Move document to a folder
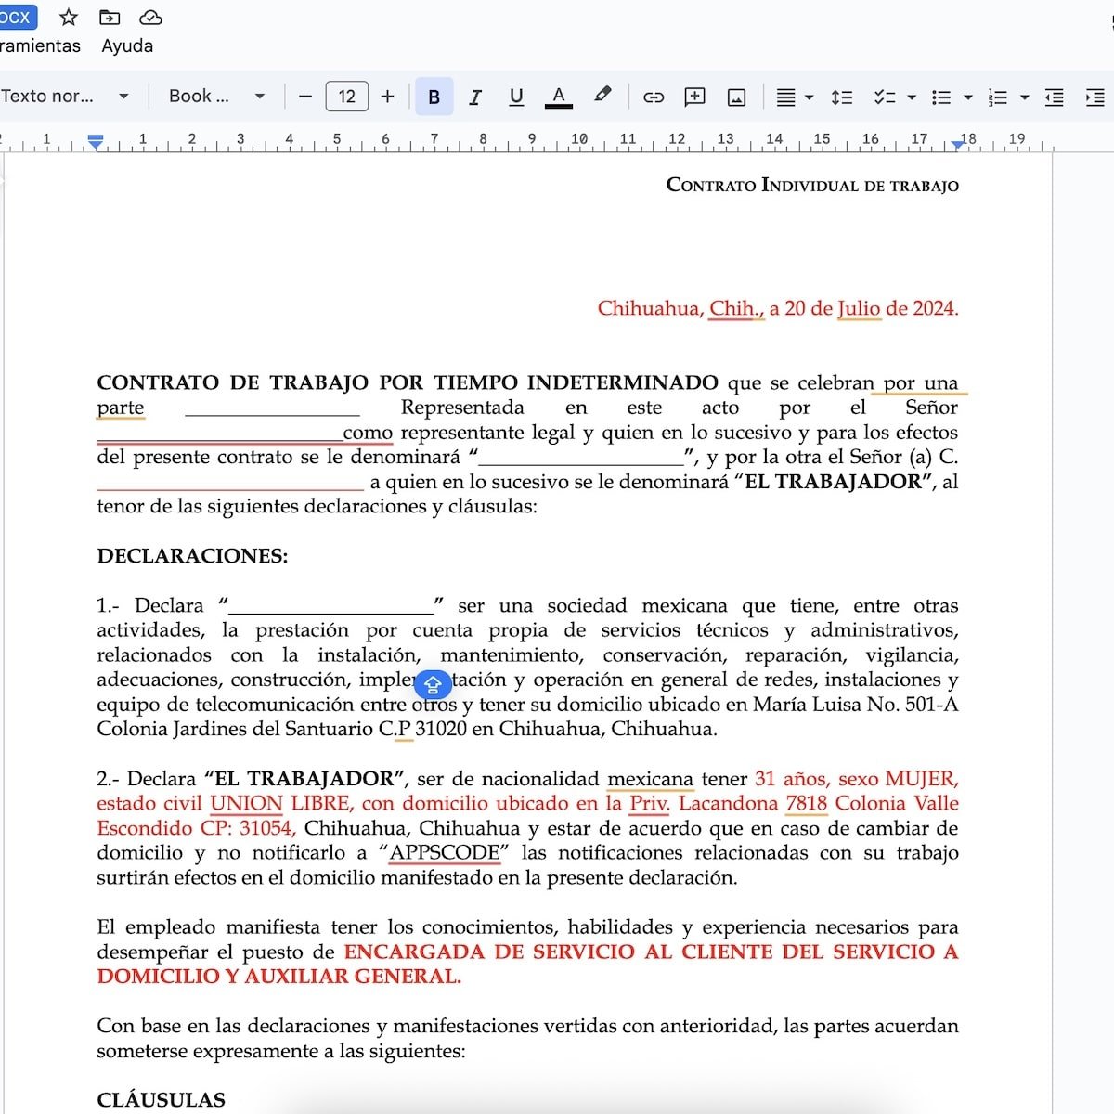 click(110, 17)
